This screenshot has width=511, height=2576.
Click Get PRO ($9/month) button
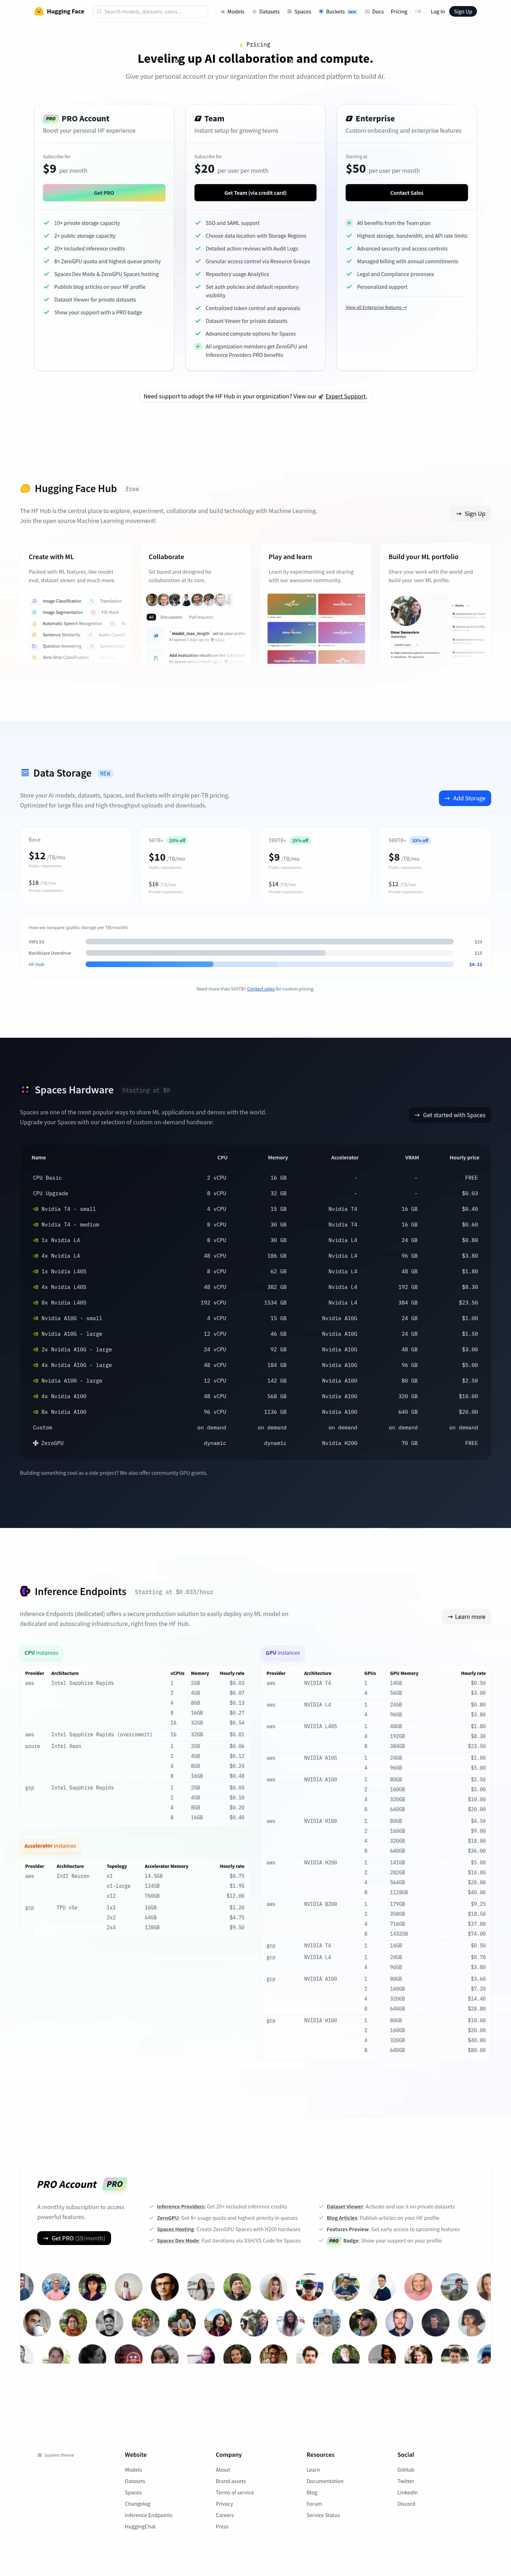(x=74, y=2238)
